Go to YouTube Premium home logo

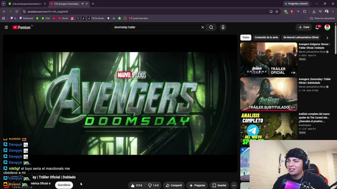[x=22, y=27]
